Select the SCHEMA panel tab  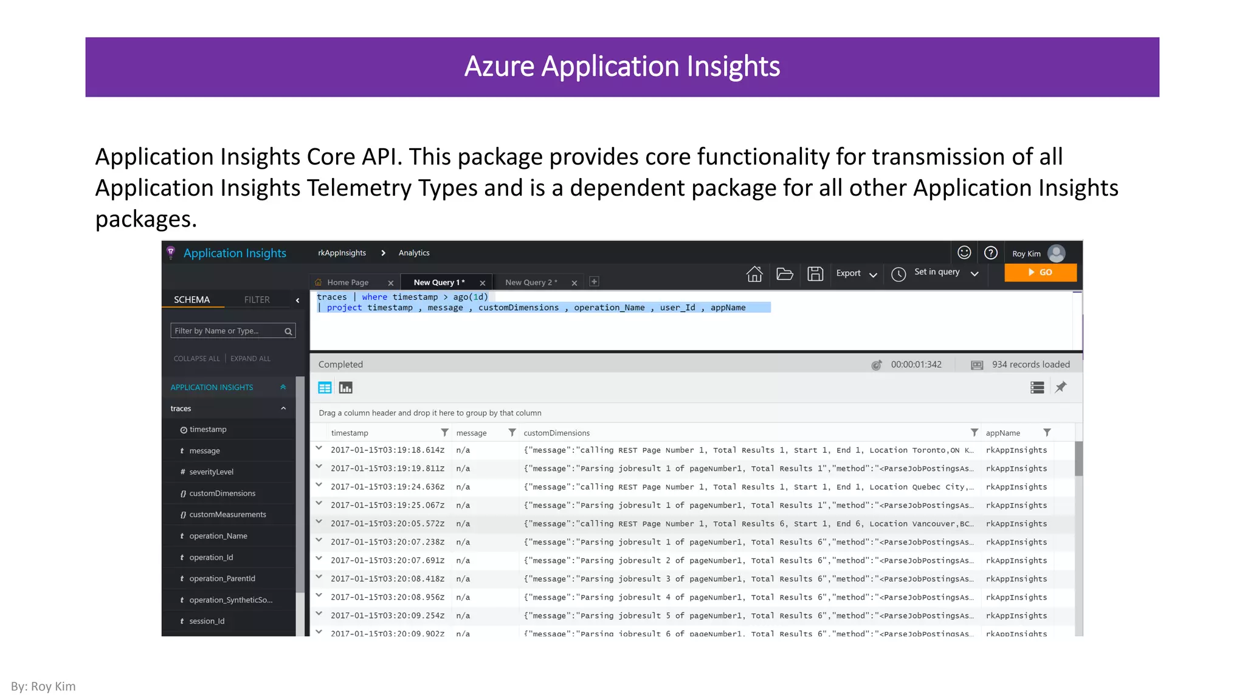[192, 300]
